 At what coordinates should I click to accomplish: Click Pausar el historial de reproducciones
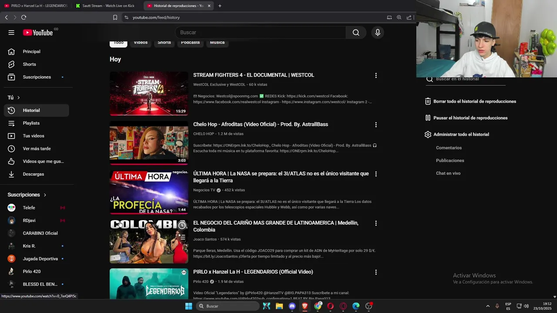click(x=466, y=118)
